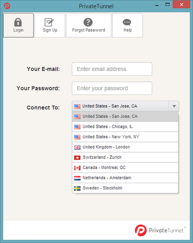Open the Login tab
193x243 pixels.
[18, 25]
